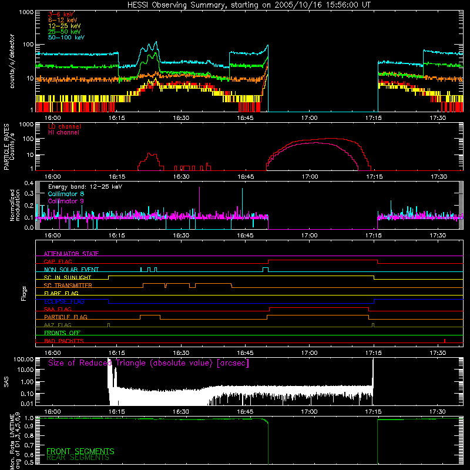Click the NON SOLAR EVENT flag label
Image resolution: width=470 pixels, height=470 pixels.
click(71, 270)
